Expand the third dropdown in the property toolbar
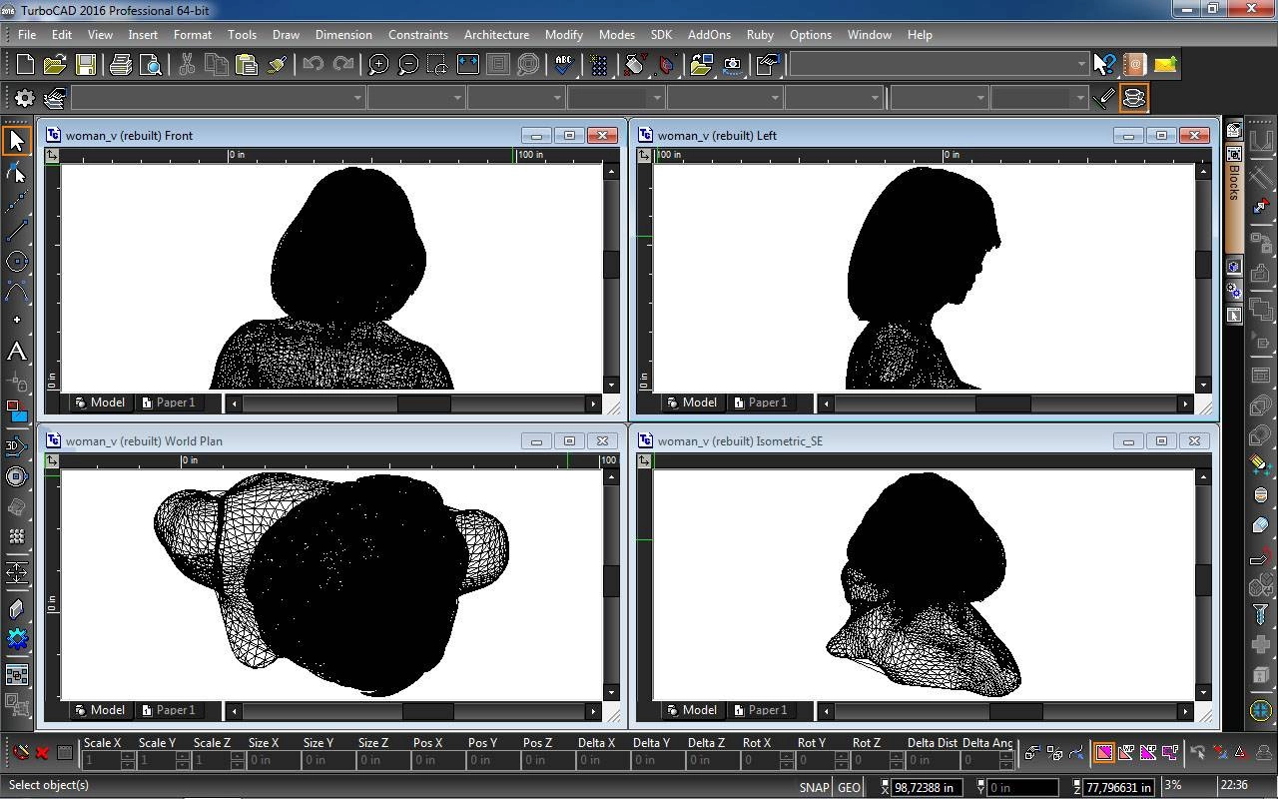Screen dimensions: 1278x799 557,98
